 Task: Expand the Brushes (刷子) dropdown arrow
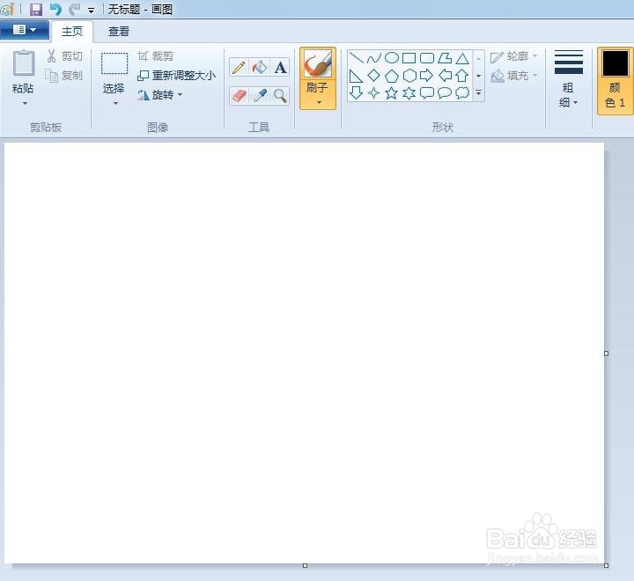point(319,102)
